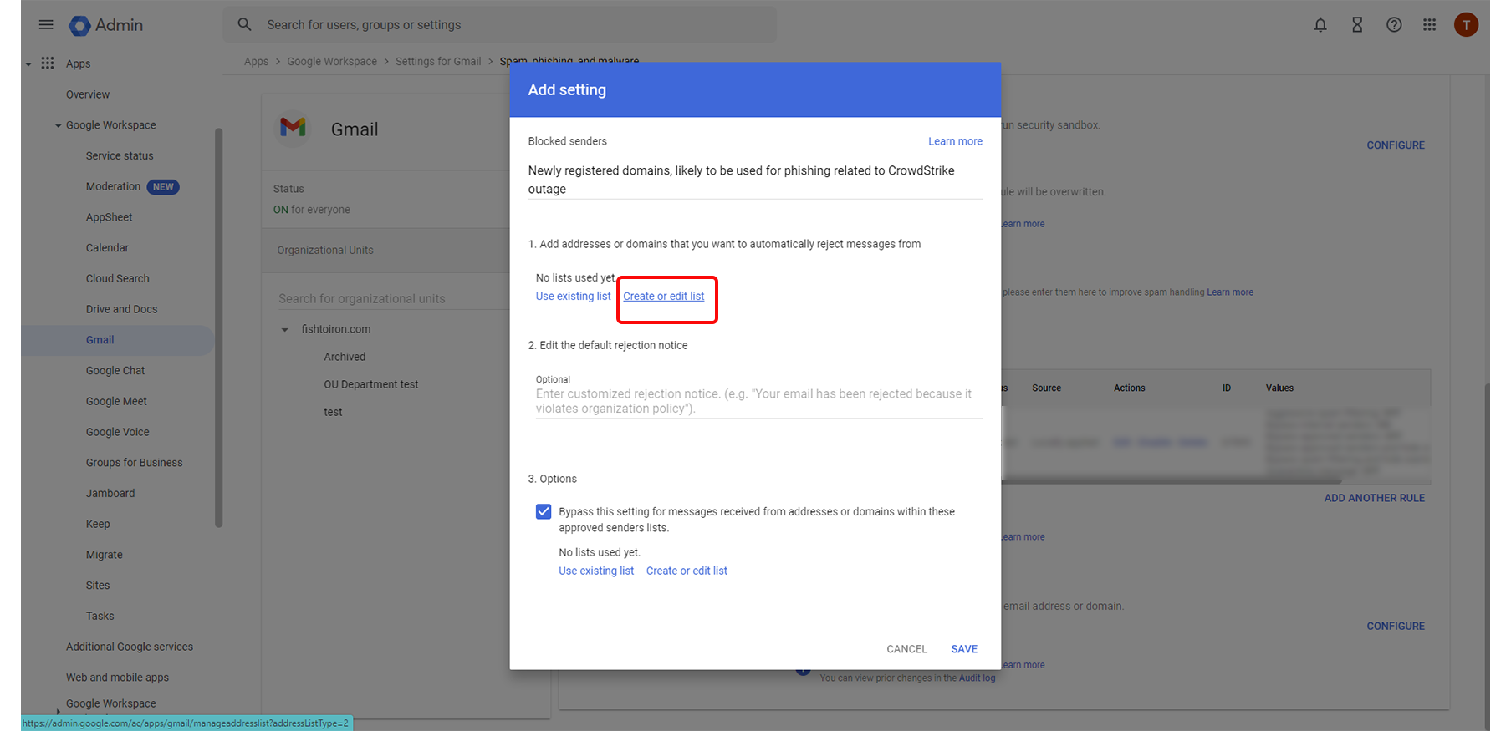Select OU Department test organizational unit
Screen dimensions: 1511x731
(x=371, y=384)
